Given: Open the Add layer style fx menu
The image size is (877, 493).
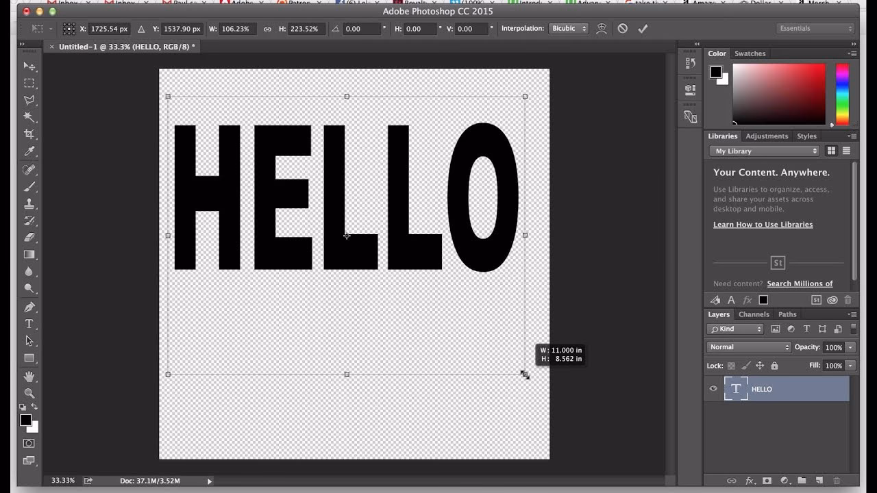Looking at the screenshot, I should 751,481.
